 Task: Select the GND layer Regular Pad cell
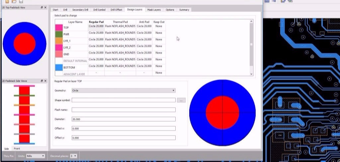pos(96,53)
